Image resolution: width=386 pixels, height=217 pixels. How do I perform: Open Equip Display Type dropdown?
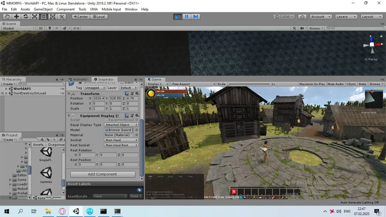pyautogui.click(x=121, y=125)
